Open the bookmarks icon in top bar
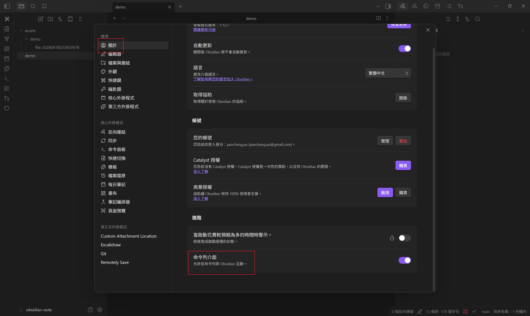This screenshot has width=530, height=316. (44, 6)
